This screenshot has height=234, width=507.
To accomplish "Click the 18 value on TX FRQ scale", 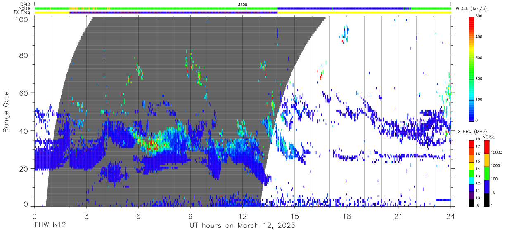I will tap(478, 139).
